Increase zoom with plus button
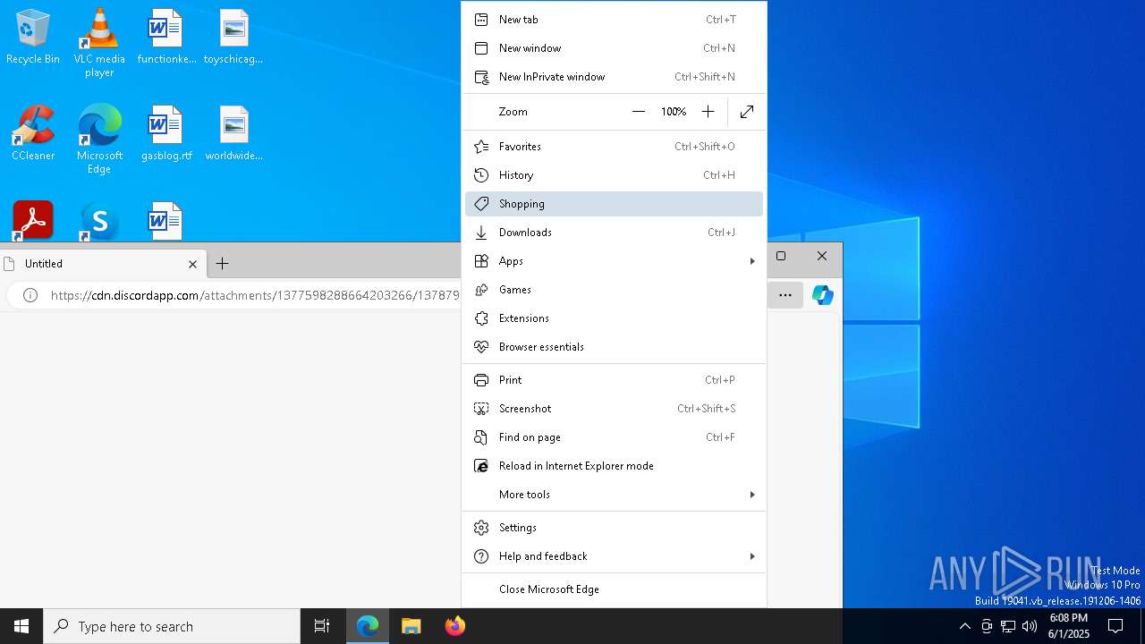 click(708, 112)
